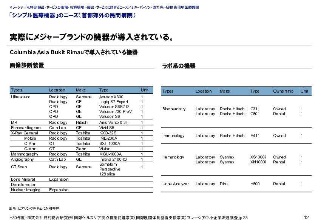The height and width of the screenshot is (224, 318).
Task: Select the Innova 2100-IQ cell
Action: coord(113,159)
